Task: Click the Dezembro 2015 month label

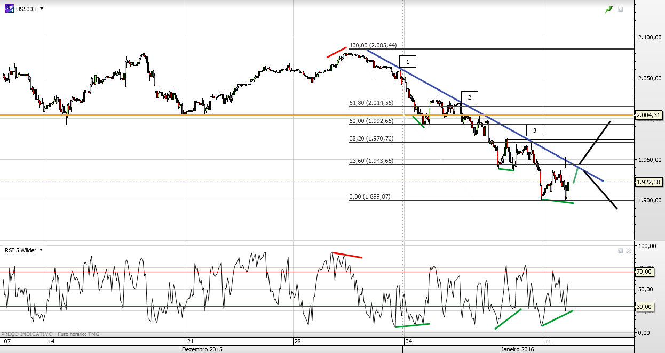Action: [202, 349]
